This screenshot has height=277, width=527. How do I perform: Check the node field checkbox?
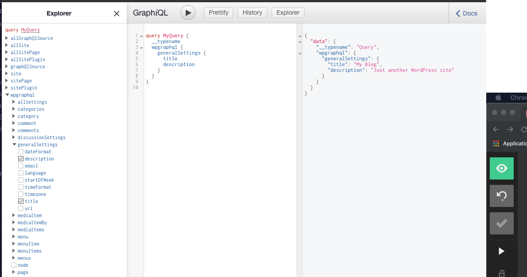pos(14,265)
